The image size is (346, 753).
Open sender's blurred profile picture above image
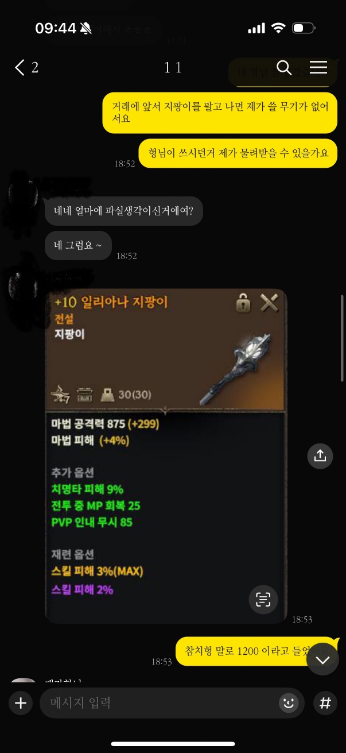click(x=24, y=286)
